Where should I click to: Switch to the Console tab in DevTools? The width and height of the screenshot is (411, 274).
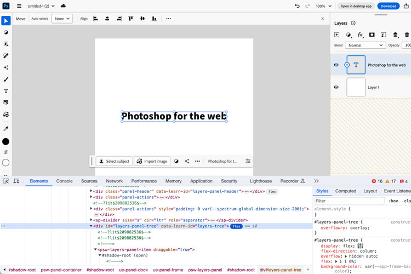pyautogui.click(x=64, y=181)
